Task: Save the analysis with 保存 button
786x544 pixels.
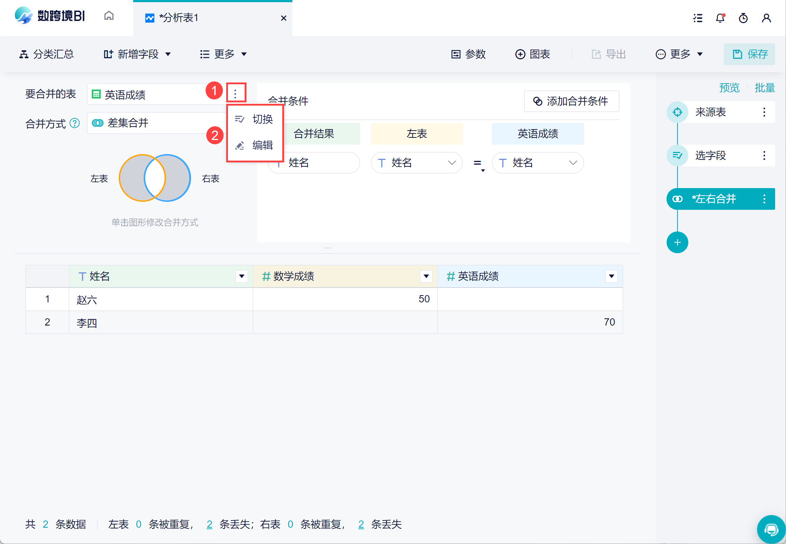Action: click(749, 54)
